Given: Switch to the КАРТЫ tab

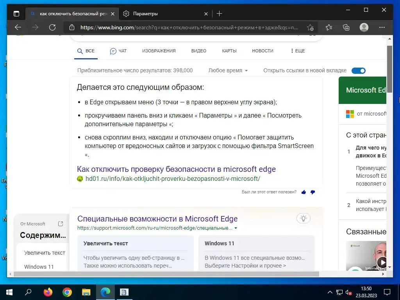Looking at the screenshot, I should pyautogui.click(x=229, y=51).
